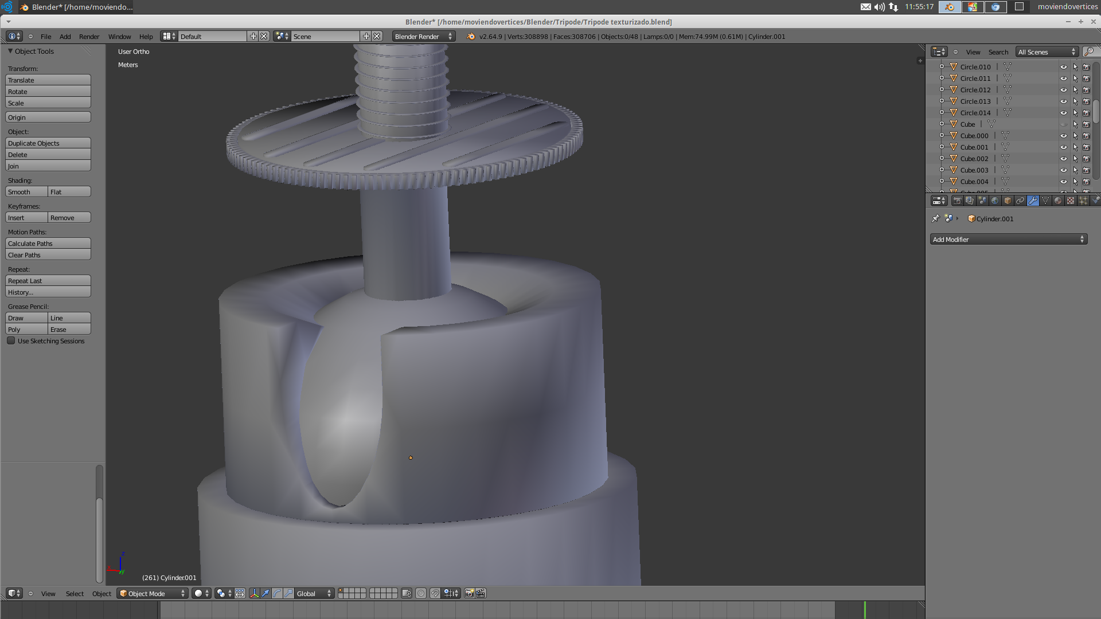This screenshot has height=619, width=1101.
Task: Open the Render menu
Action: tap(89, 37)
